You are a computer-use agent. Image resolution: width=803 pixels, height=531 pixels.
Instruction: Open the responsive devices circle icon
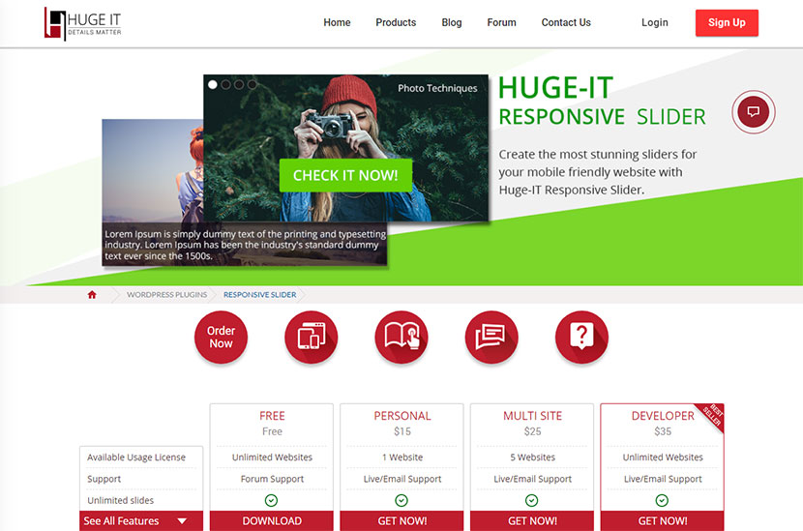click(x=311, y=337)
